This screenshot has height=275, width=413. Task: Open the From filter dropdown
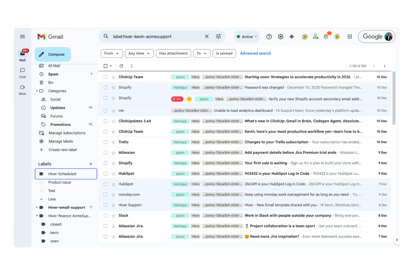coord(111,53)
